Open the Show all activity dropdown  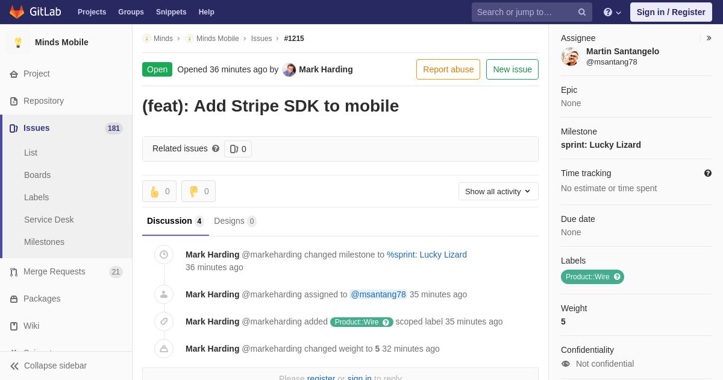pos(498,191)
